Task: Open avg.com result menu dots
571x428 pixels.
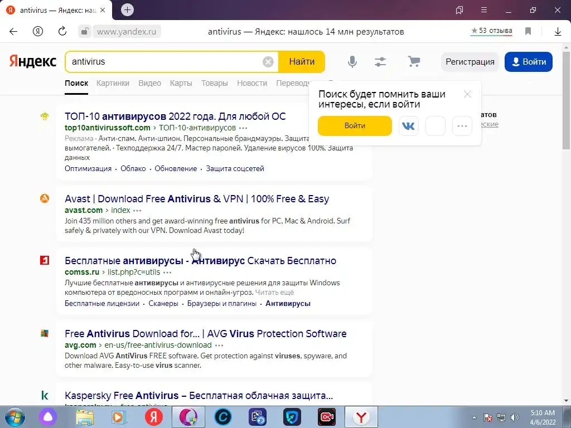Action: 219,346
